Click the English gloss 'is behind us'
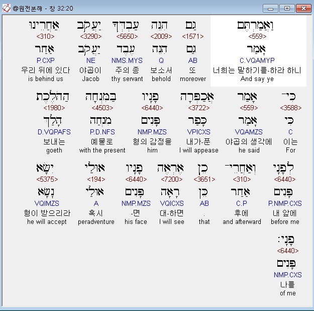 (45, 79)
